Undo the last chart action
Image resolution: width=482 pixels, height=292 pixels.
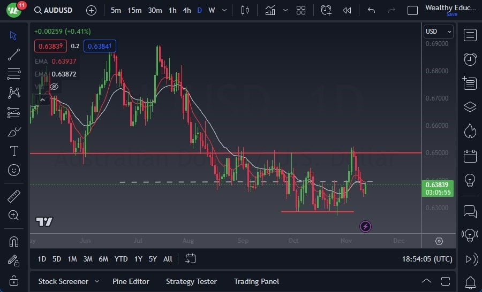(371, 11)
